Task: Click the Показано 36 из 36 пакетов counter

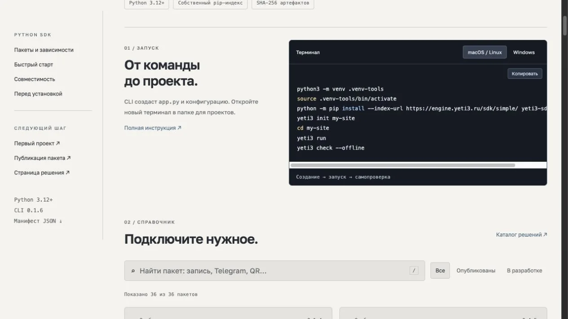Action: pyautogui.click(x=161, y=294)
